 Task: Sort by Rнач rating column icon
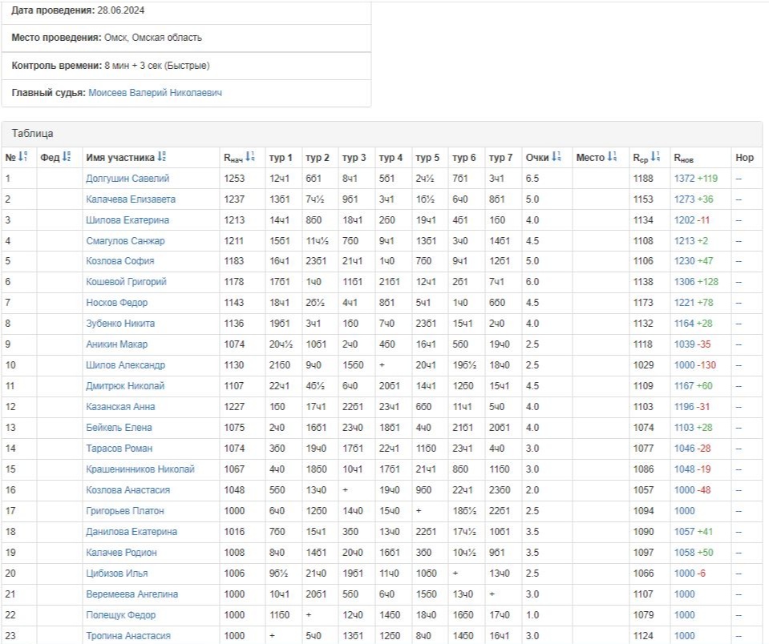tap(250, 158)
